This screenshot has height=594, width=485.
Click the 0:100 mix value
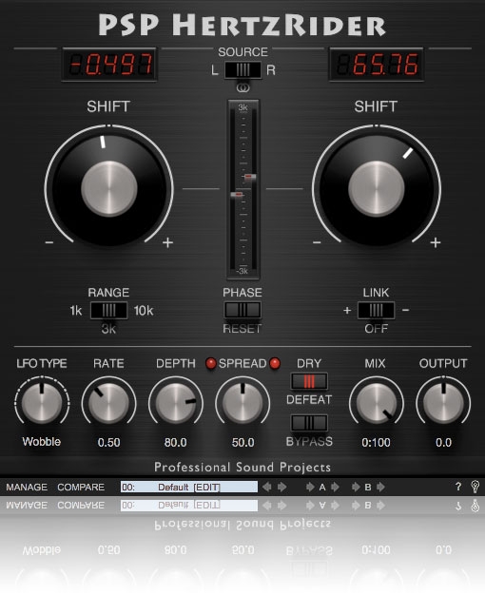pyautogui.click(x=376, y=442)
